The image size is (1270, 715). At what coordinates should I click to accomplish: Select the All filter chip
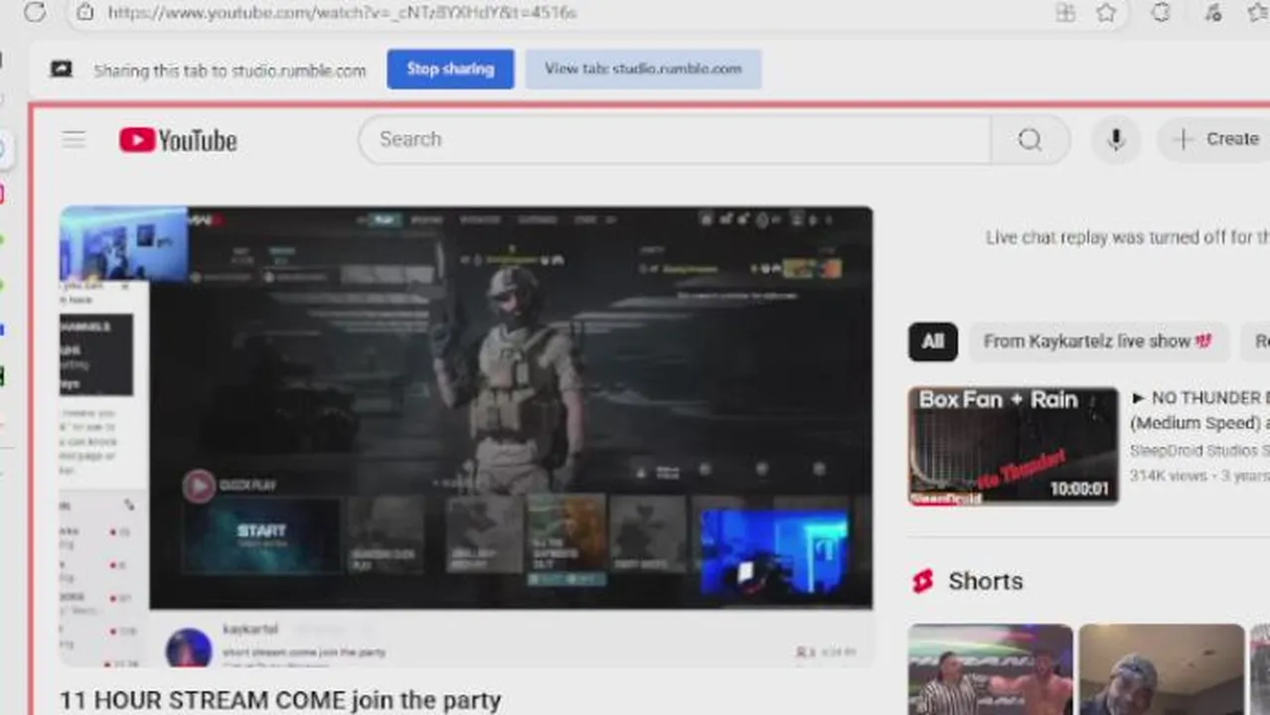(932, 342)
